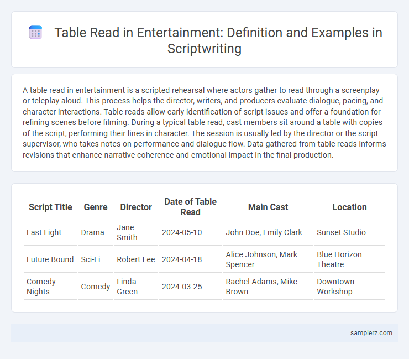Select the date cell '2024-05-10'

[x=191, y=232]
